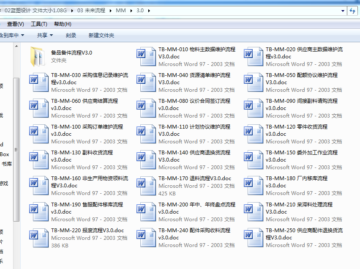The height and width of the screenshot is (269, 360).
Task: Select the TB-MM-010 物料主数据维护流程 Word icon
Action: pyautogui.click(x=146, y=57)
